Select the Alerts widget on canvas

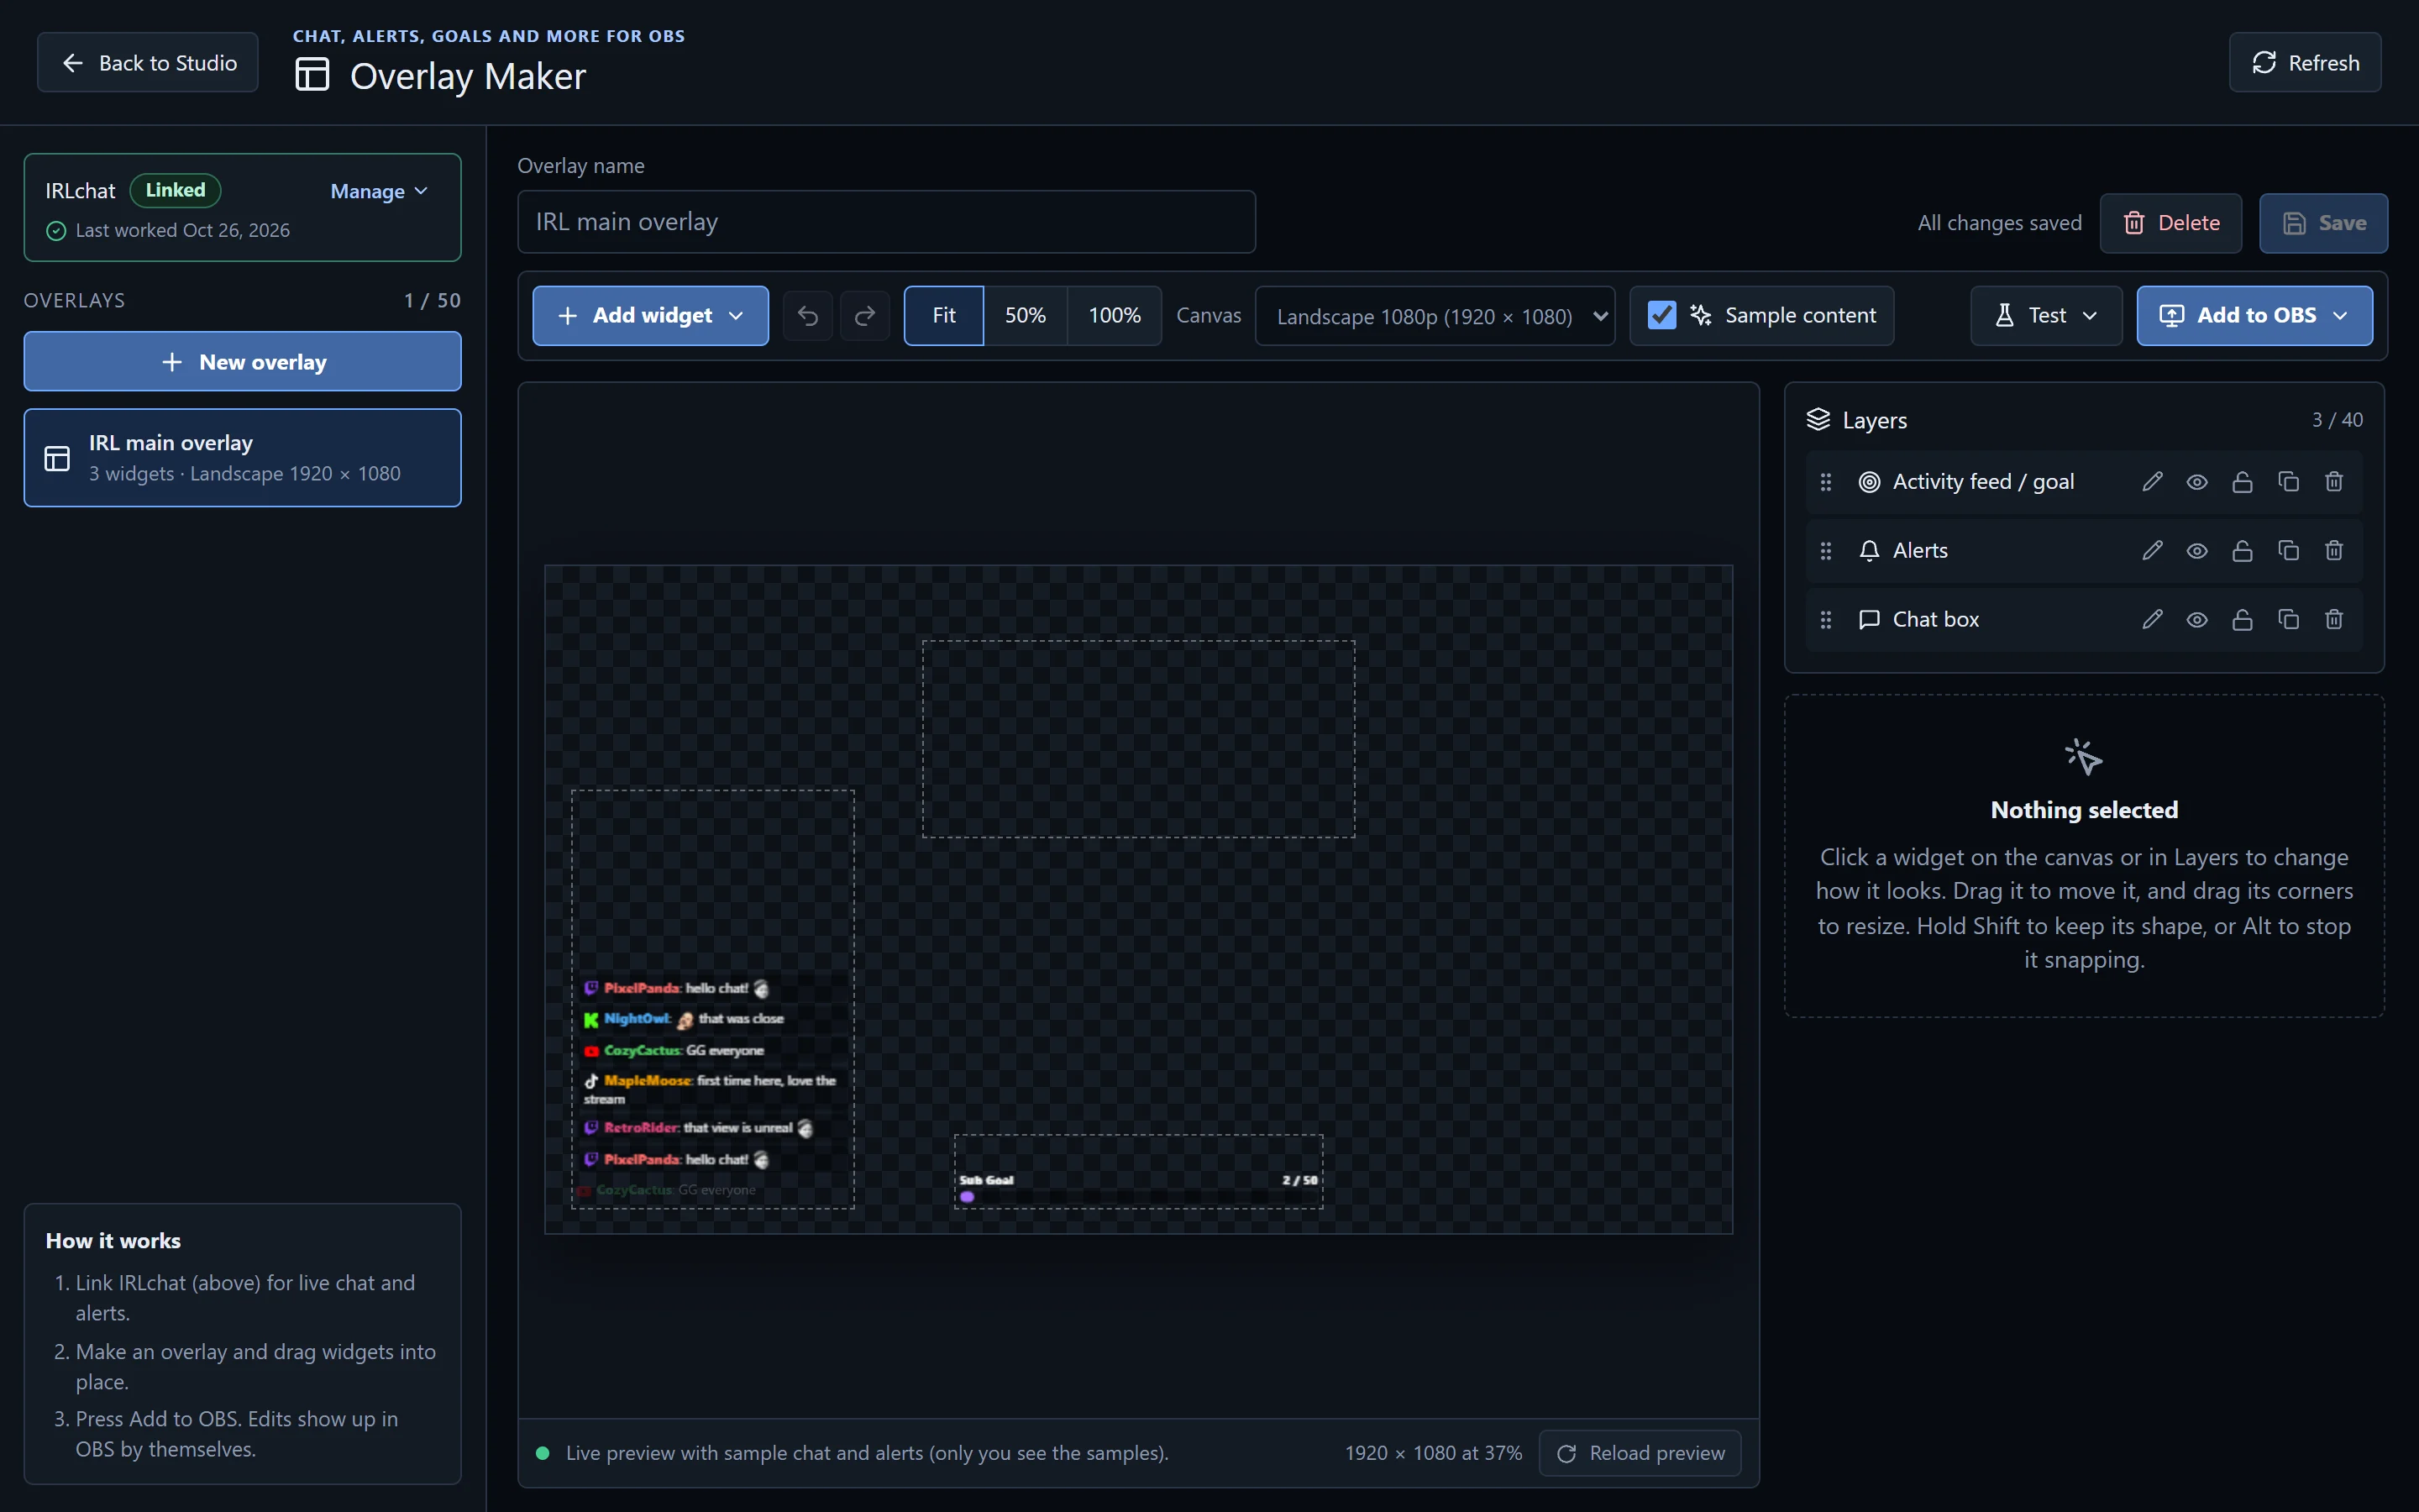[x=1139, y=739]
